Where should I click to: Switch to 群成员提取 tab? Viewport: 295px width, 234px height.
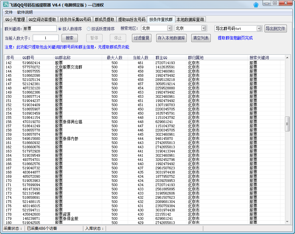pyautogui.click(x=104, y=19)
